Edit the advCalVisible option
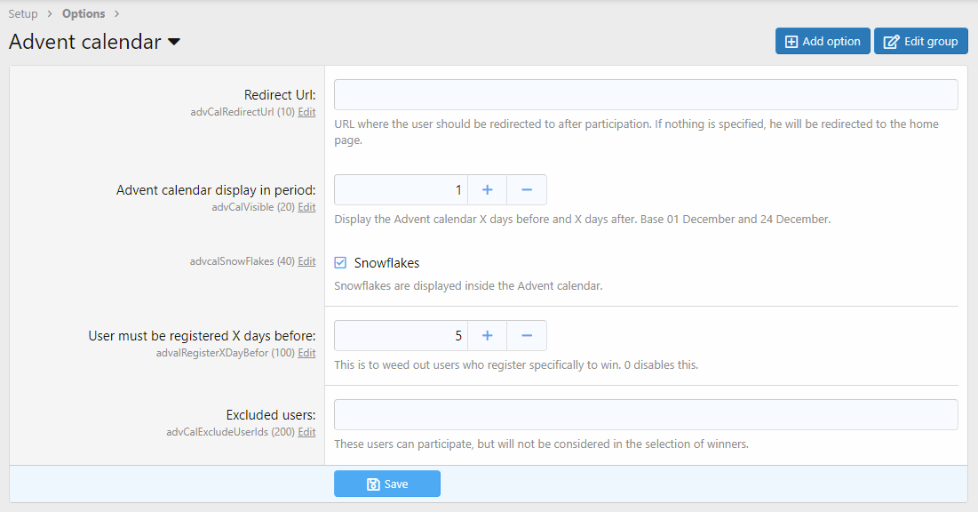 (306, 207)
